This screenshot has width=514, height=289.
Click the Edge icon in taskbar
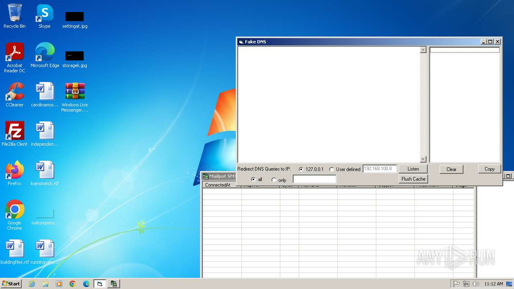click(x=86, y=284)
